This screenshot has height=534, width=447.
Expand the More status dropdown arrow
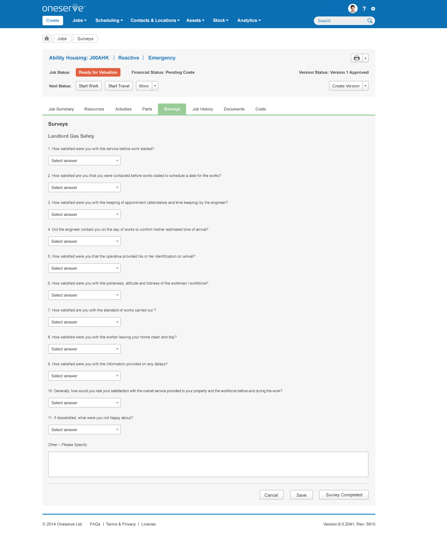(x=155, y=86)
